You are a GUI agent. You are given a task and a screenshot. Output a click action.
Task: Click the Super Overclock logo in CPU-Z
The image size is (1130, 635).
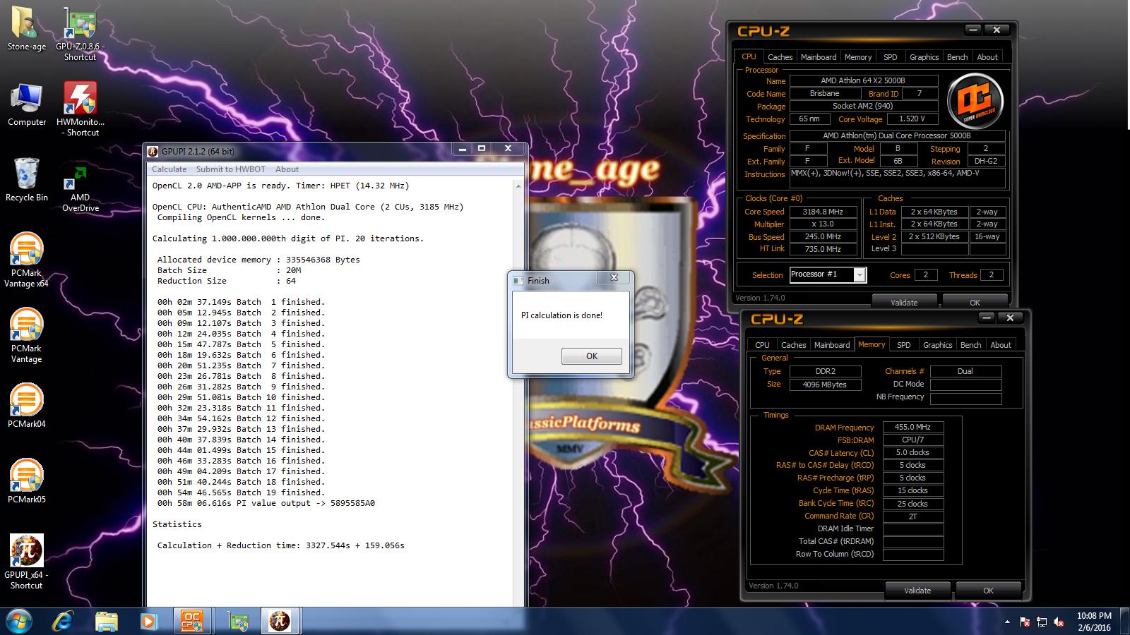click(975, 100)
